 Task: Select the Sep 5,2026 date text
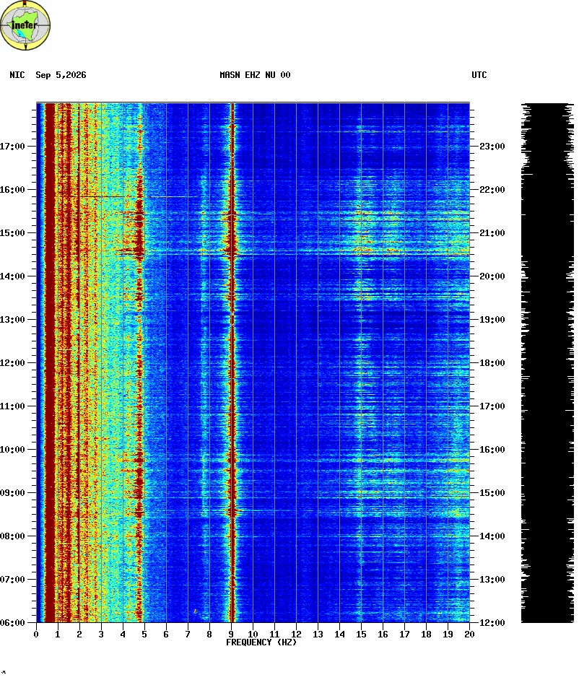click(61, 75)
